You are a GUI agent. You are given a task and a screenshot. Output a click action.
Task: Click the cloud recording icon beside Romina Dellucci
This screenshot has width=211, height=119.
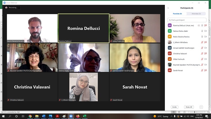point(199,25)
